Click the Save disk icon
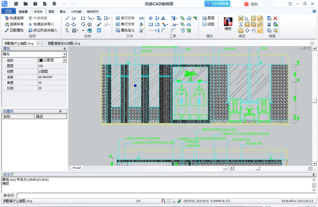The image size is (318, 207). tap(35, 4)
